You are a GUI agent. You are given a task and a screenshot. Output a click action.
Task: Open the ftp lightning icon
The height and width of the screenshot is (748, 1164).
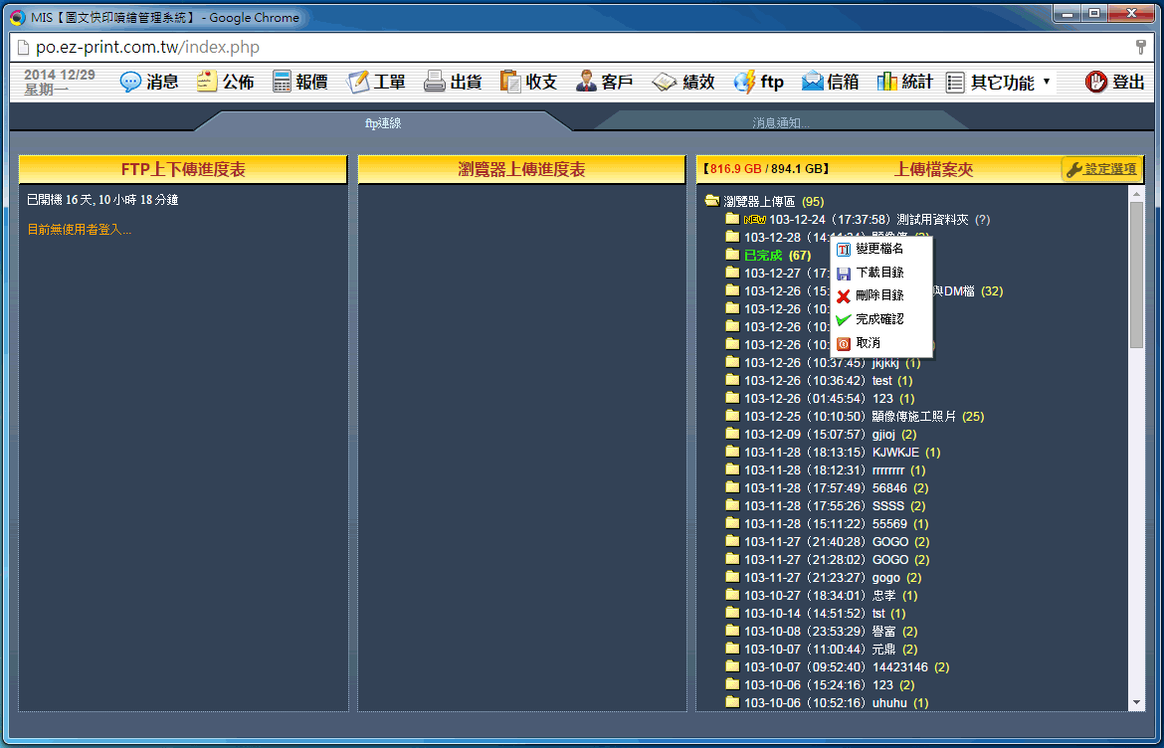pyautogui.click(x=744, y=83)
